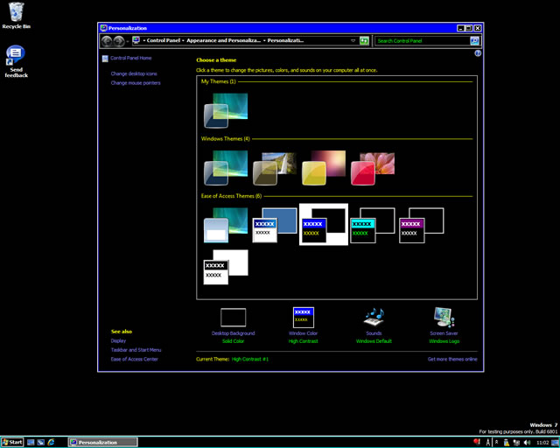This screenshot has width=560, height=448.
Task: Launch Internet Explorer from quick launch
Action: (x=51, y=442)
